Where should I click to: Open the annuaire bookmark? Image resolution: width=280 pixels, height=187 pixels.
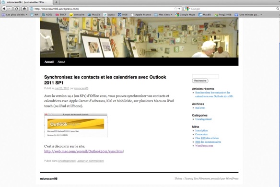pyautogui.click(x=77, y=15)
